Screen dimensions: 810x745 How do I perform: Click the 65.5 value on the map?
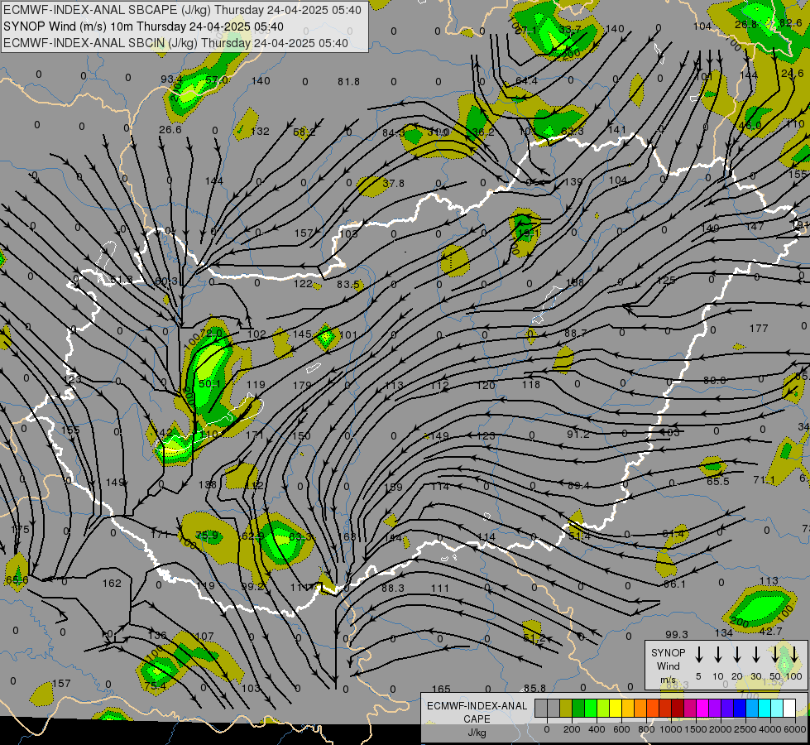[717, 481]
